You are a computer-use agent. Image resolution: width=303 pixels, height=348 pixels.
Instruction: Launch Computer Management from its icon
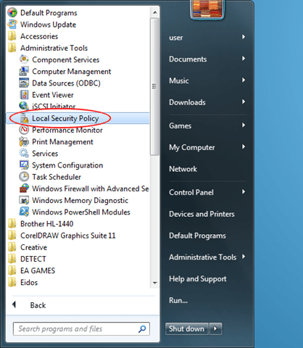coord(24,71)
